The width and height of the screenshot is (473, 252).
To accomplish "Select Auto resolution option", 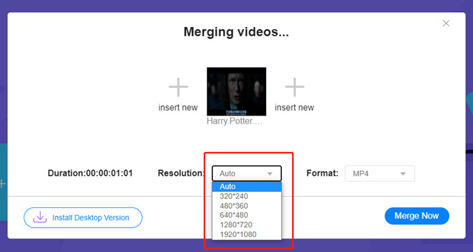I will [x=247, y=186].
